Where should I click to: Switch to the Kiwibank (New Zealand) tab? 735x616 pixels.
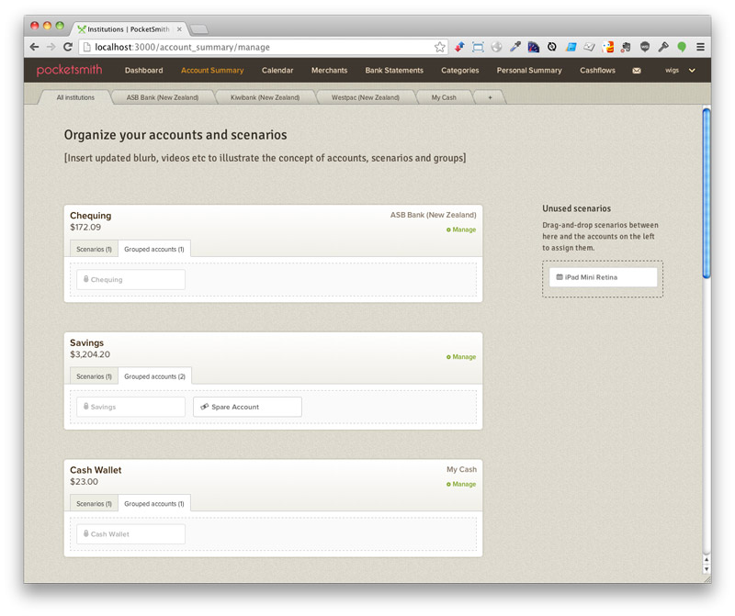(265, 97)
